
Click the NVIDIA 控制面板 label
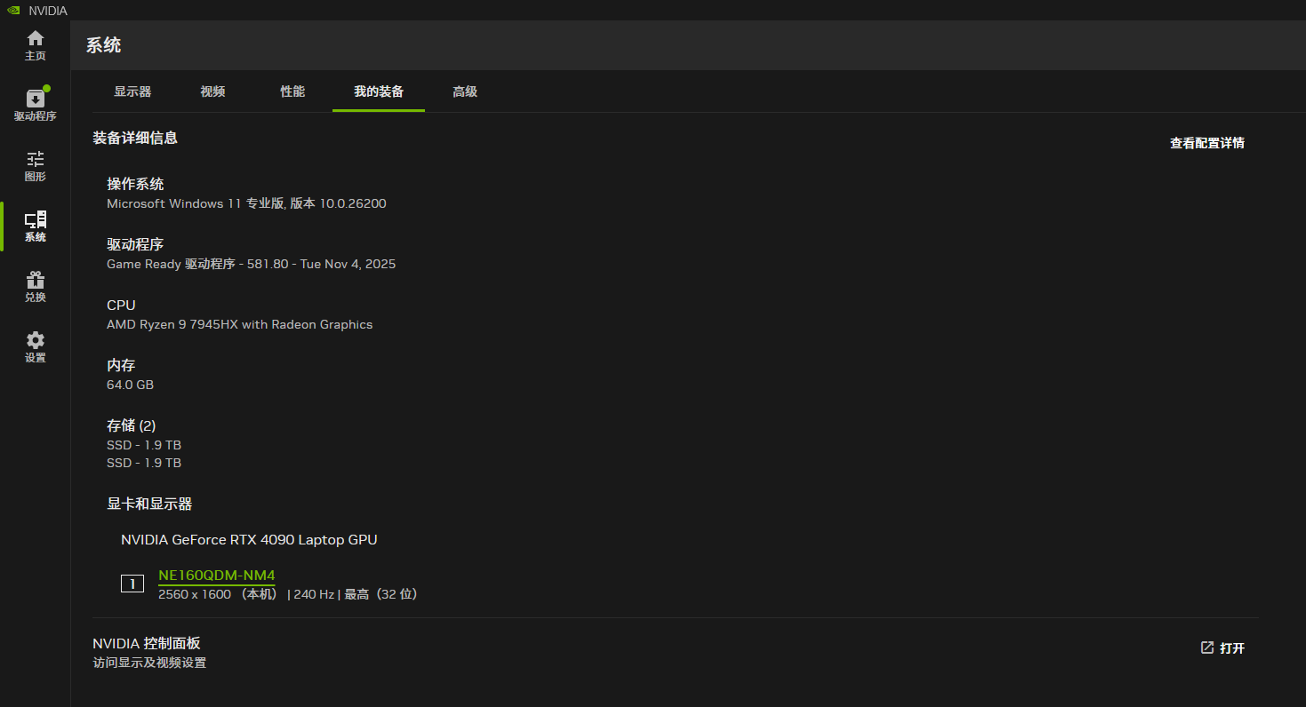click(147, 643)
